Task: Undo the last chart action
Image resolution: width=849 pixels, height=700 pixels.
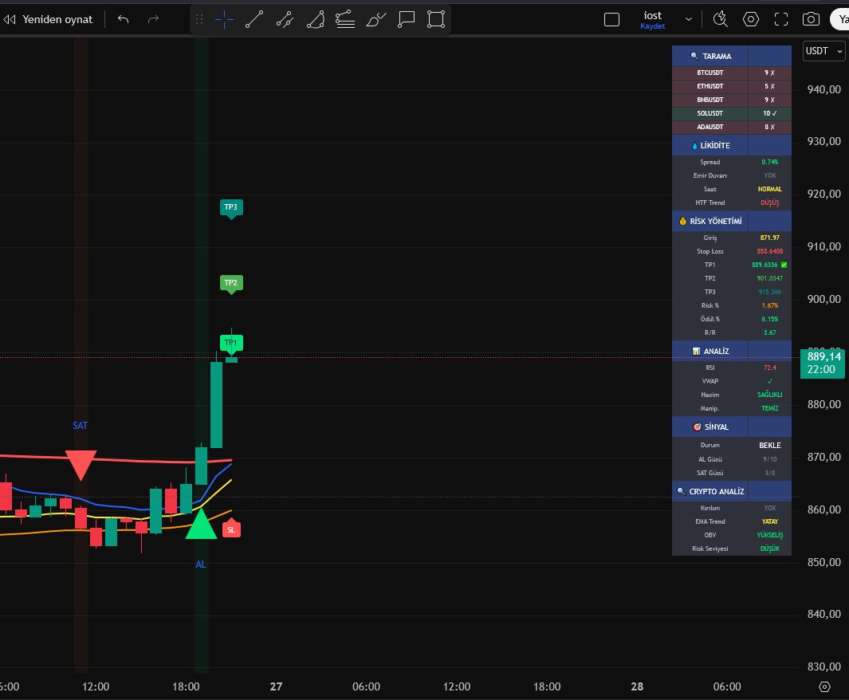Action: pyautogui.click(x=124, y=19)
